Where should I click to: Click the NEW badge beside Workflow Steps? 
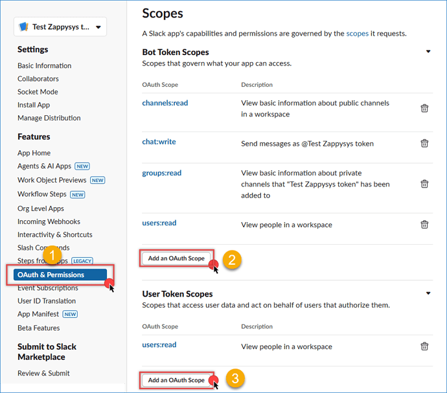(x=78, y=195)
